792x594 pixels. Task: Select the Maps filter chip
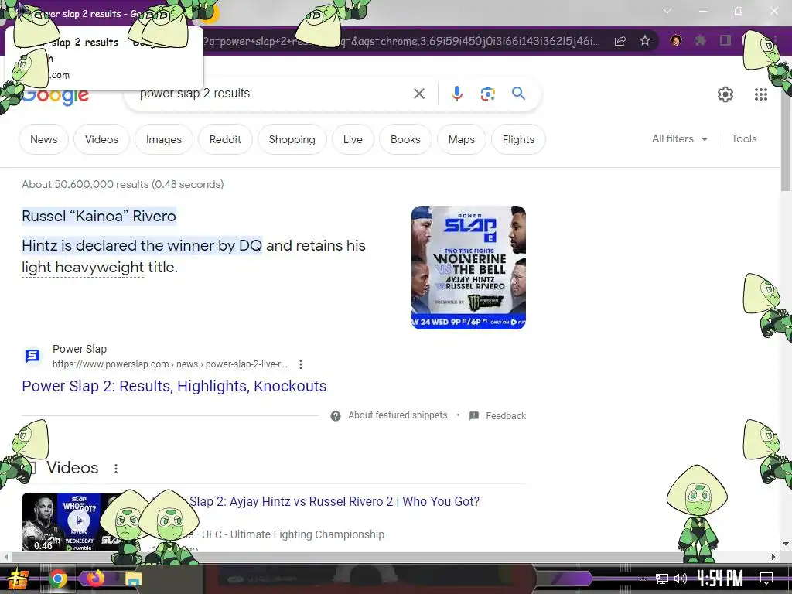click(x=461, y=139)
